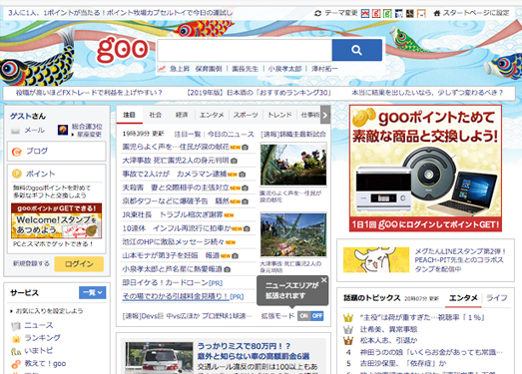Screen dimensions: 522x374
Task: Click the ポイント coin icon
Action: [17, 174]
